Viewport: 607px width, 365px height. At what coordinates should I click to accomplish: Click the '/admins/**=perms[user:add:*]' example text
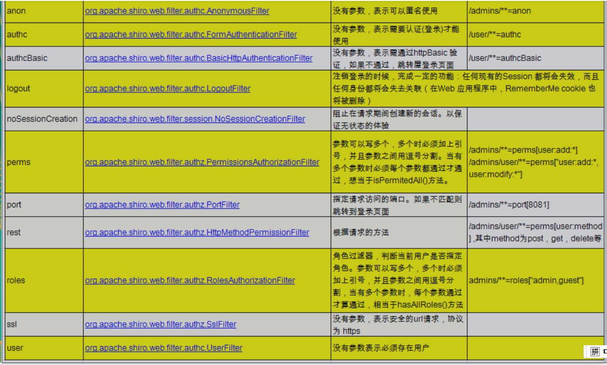[x=523, y=150]
